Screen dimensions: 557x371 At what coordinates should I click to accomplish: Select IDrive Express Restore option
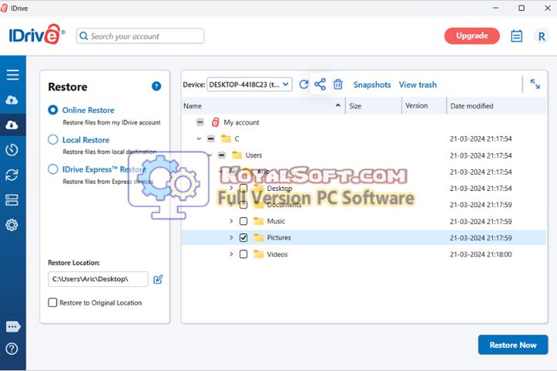(53, 169)
